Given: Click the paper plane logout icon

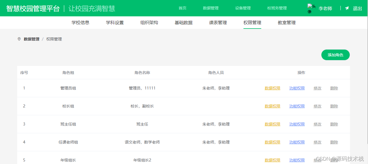Looking at the screenshot, I should 347,8.
